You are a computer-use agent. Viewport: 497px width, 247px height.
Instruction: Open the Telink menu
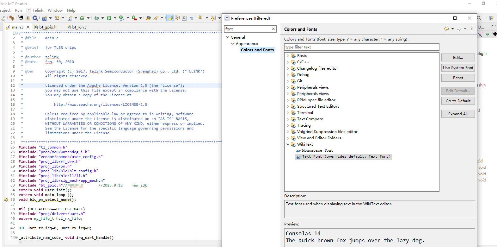pyautogui.click(x=38, y=10)
